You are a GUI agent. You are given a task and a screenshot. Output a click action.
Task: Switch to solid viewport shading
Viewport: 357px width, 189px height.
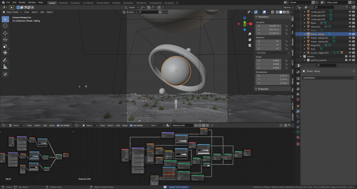point(281,12)
